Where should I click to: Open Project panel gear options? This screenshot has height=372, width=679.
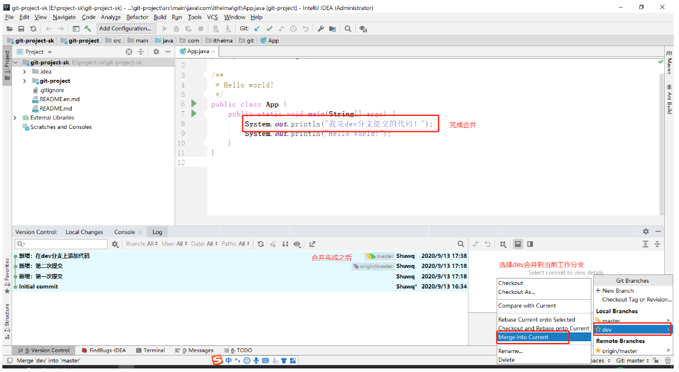156,51
